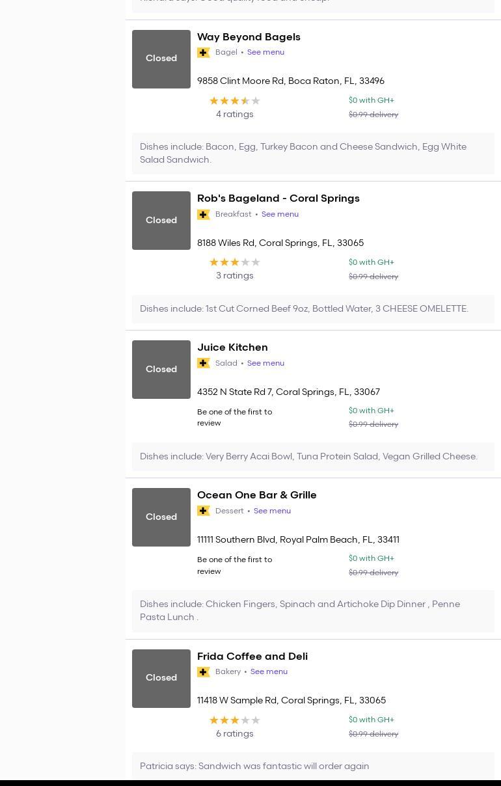
Task: Click the star rating for Way Beyond Bagels
Action: tap(234, 101)
